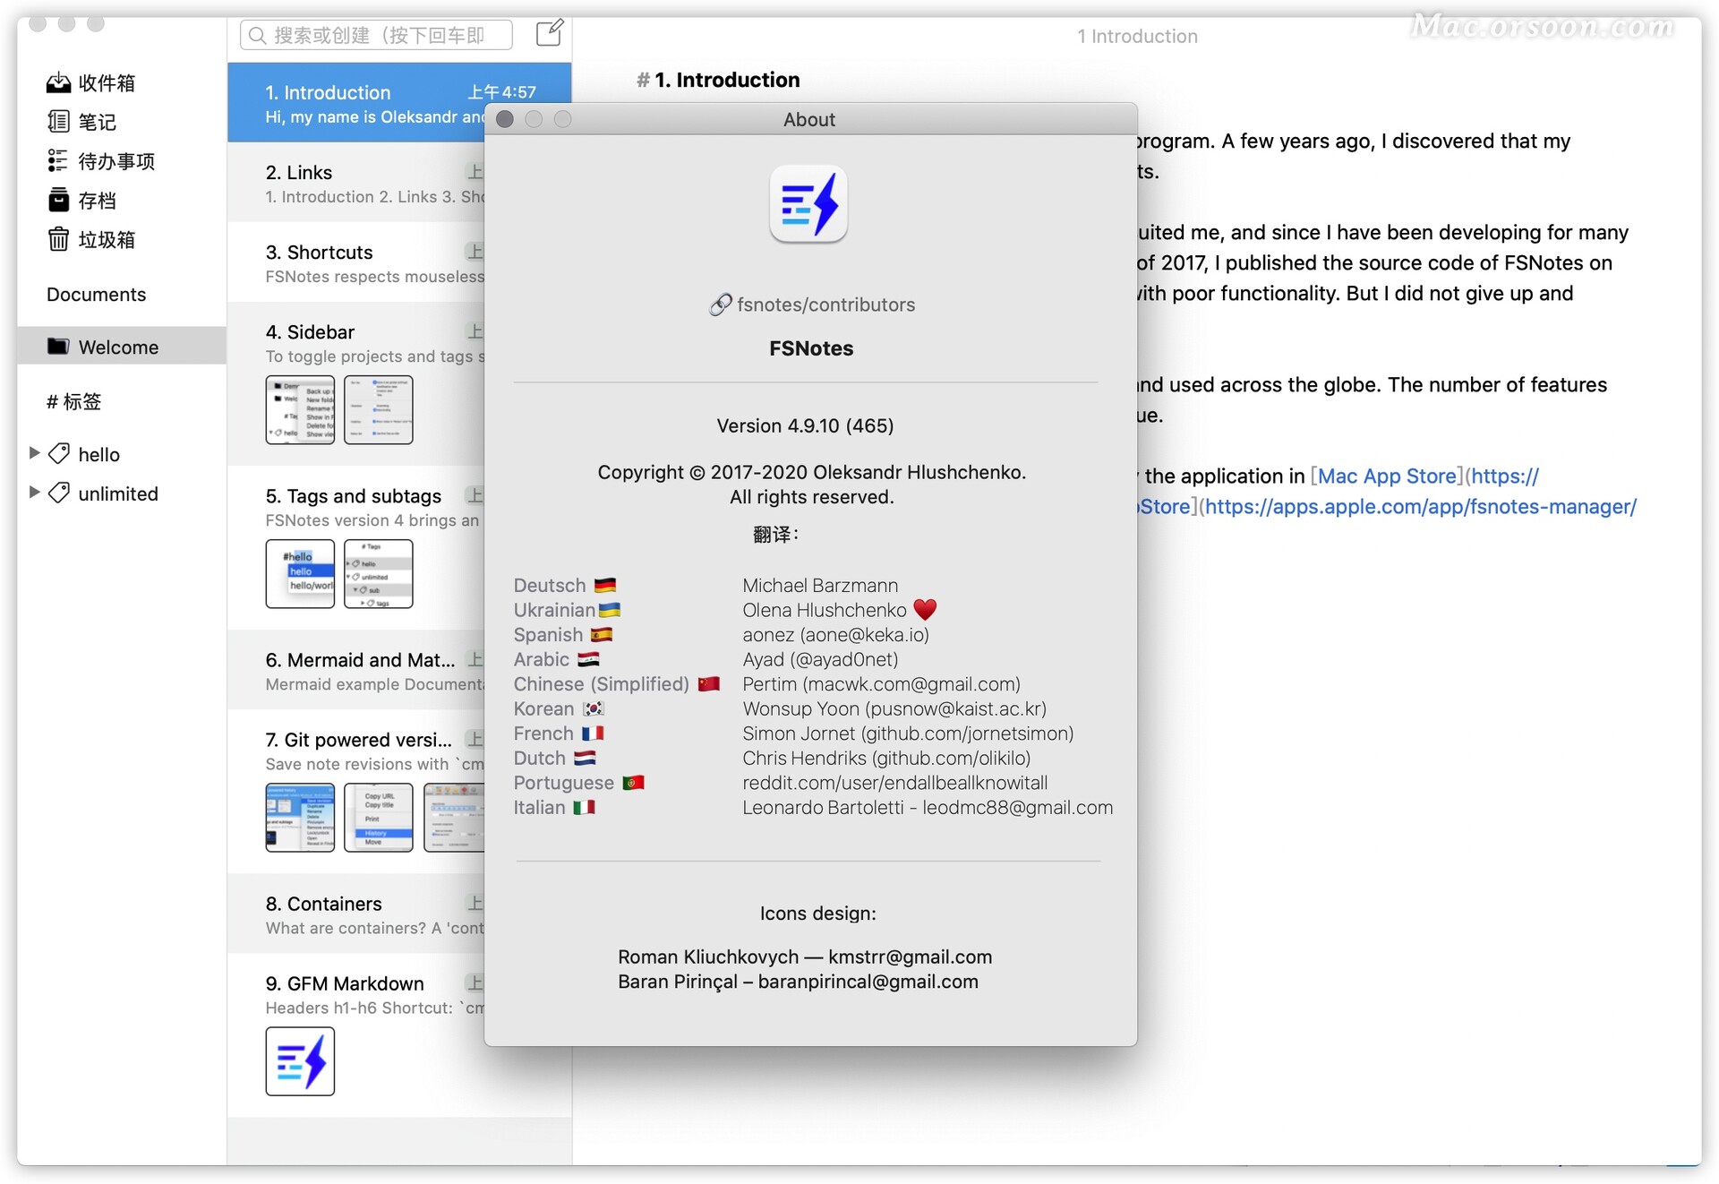Screen dimensions: 1719x1184
Task: Select the Notes (笔记) sidebar icon
Action: (58, 122)
